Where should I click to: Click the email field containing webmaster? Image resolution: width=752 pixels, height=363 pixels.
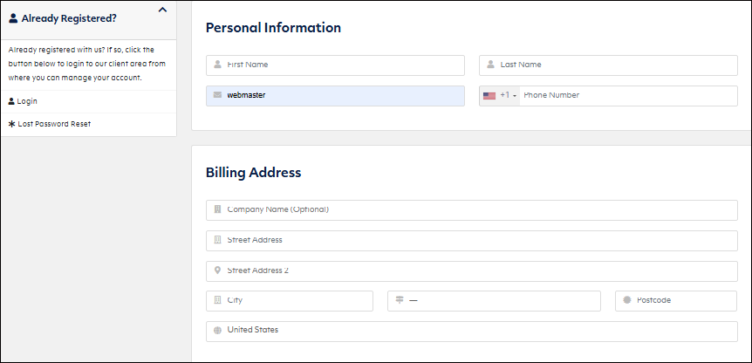coord(335,96)
